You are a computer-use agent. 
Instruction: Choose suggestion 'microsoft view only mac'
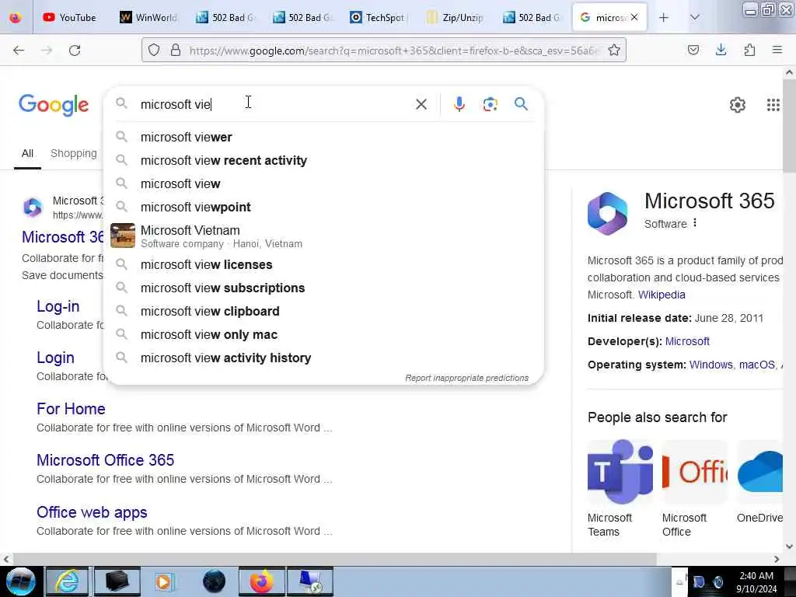pyautogui.click(x=323, y=334)
